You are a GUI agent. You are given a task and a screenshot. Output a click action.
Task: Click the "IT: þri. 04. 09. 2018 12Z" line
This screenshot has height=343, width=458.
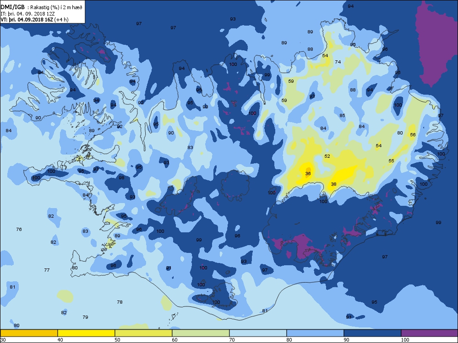(28, 13)
